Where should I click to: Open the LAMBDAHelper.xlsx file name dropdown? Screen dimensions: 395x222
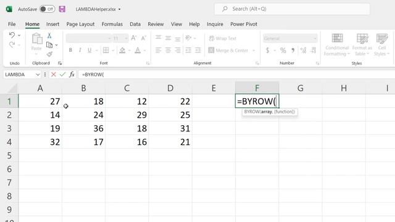point(119,9)
